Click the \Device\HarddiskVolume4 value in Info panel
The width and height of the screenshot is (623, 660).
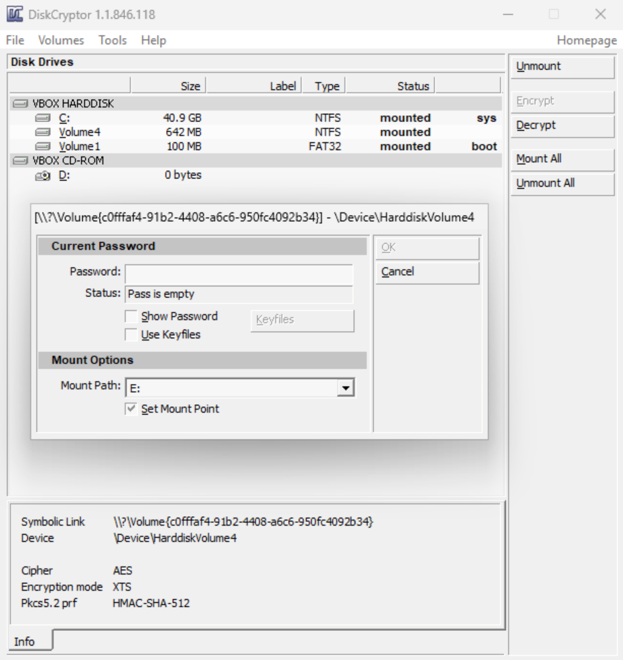pyautogui.click(x=175, y=538)
